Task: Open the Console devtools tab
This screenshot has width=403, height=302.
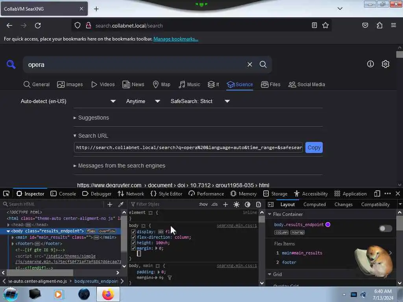Action: [63, 193]
